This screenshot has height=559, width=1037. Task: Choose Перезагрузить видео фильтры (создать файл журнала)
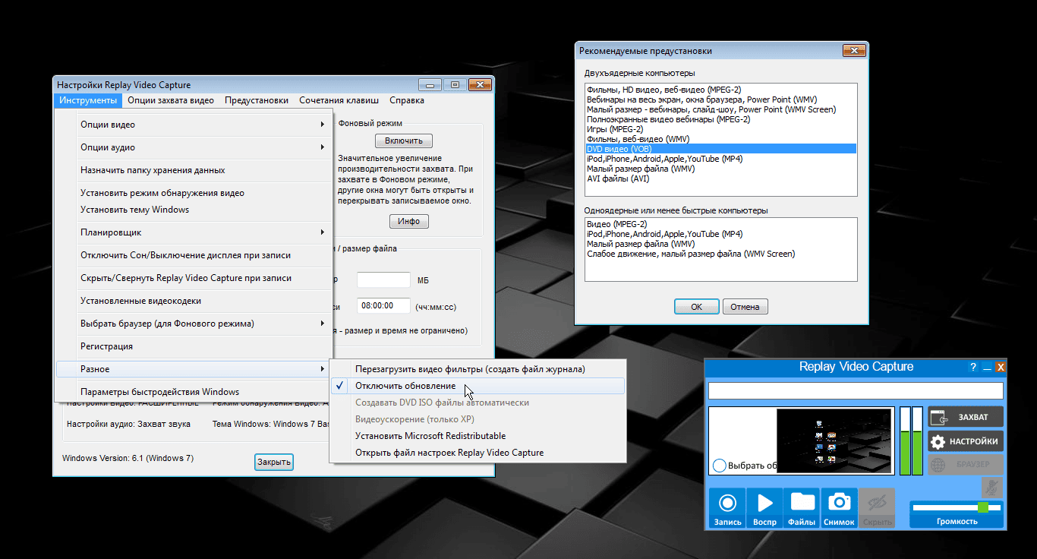click(x=478, y=369)
